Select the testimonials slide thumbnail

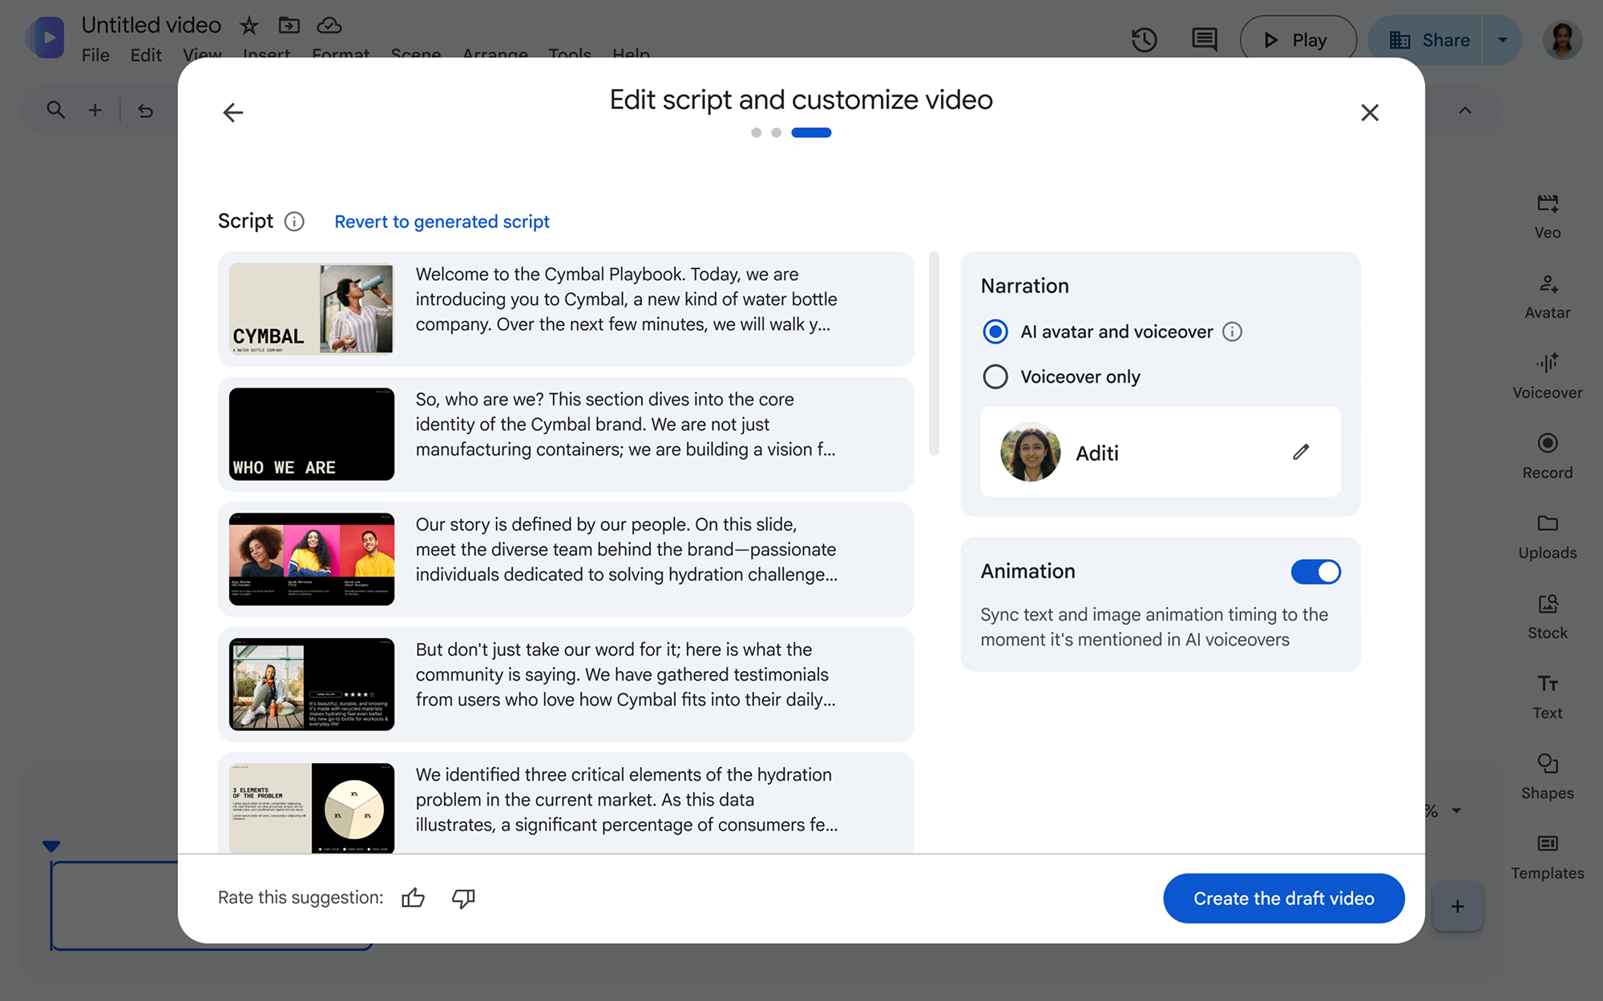(312, 684)
